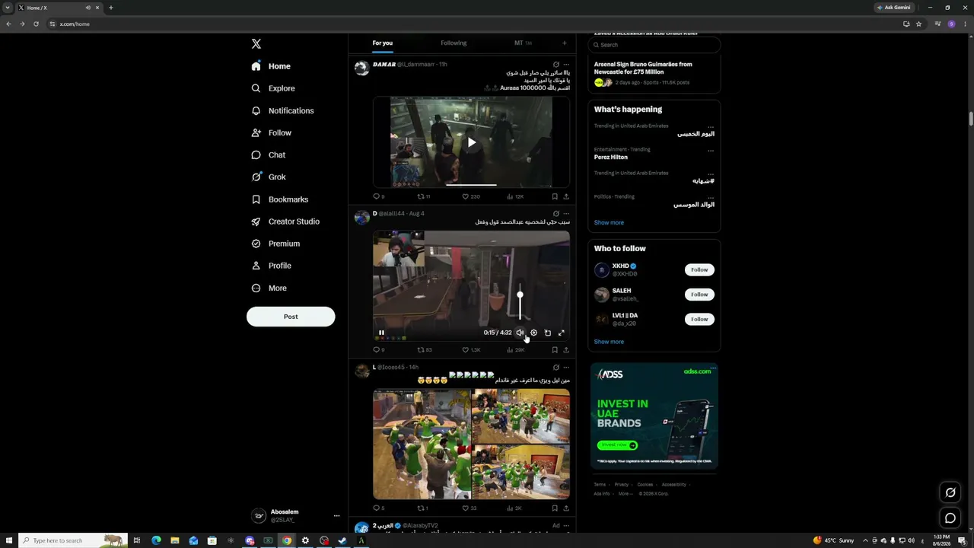Reply to the @alalll44 video post
Image resolution: width=974 pixels, height=548 pixels.
click(x=378, y=350)
